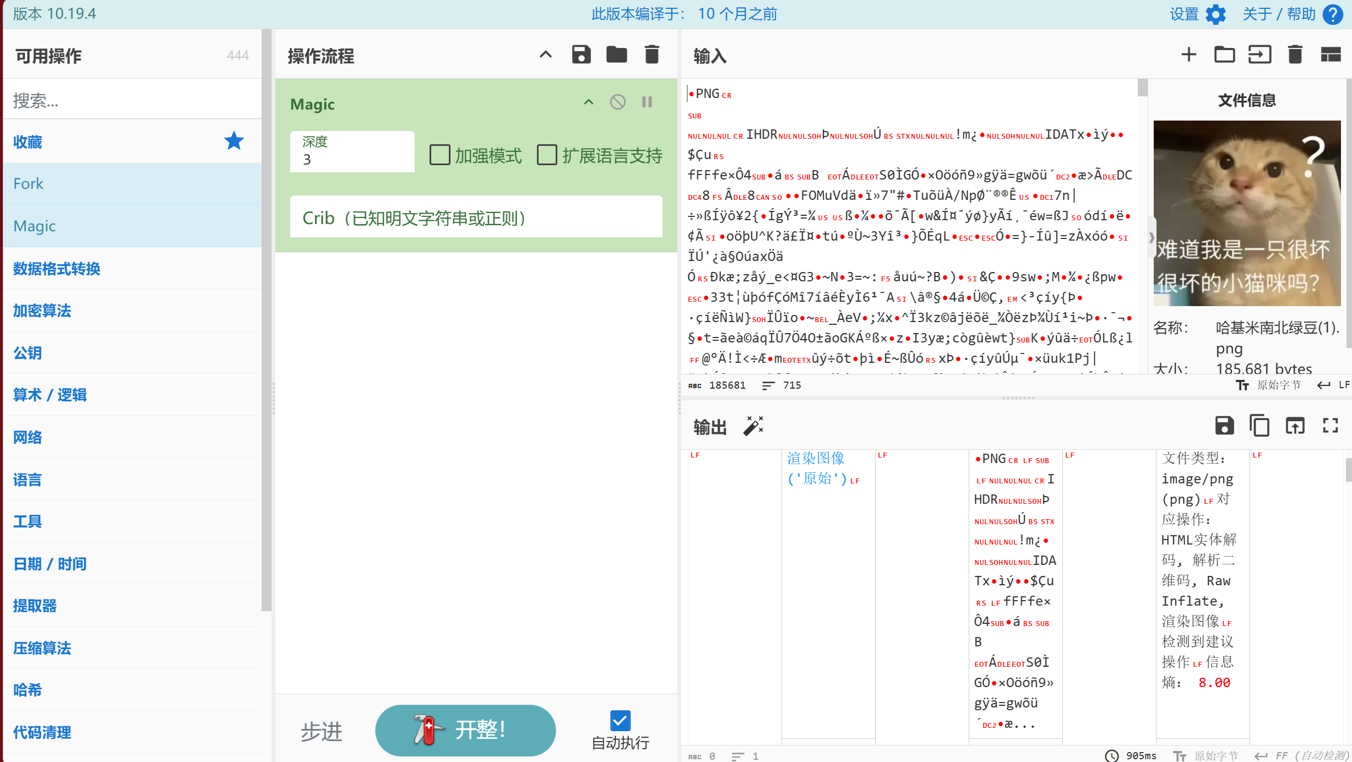
Task: Click the 步进 step button
Action: 322,731
